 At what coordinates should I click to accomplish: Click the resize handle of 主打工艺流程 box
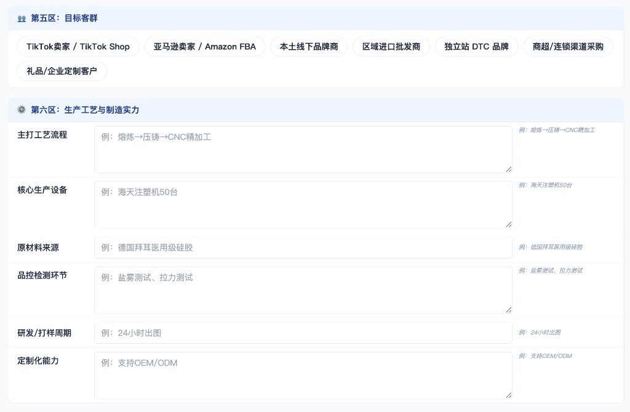[508, 169]
